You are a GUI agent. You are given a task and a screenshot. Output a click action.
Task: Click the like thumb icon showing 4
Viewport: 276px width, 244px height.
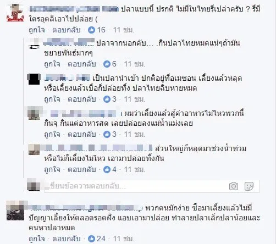[x=107, y=169]
